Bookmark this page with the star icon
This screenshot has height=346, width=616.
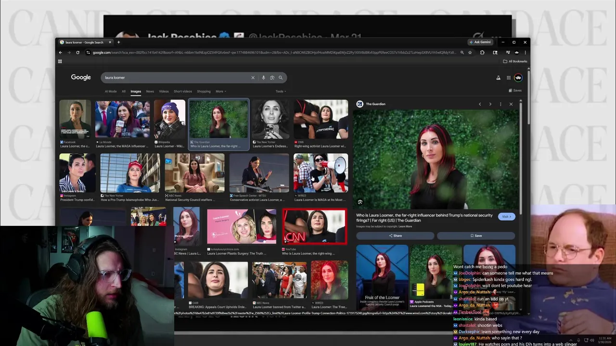[470, 52]
